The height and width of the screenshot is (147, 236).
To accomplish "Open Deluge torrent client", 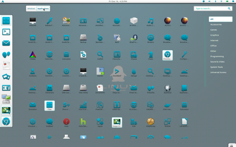I will tap(134, 72).
